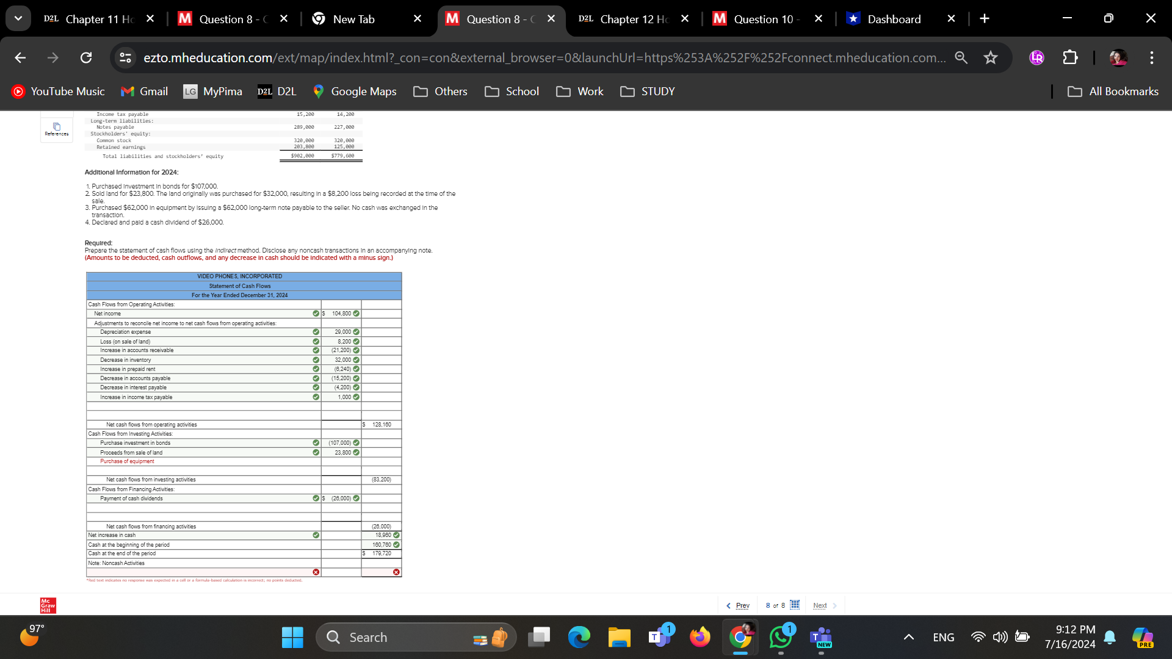Click the bookmark star in the address bar
The image size is (1172, 659).
pos(990,57)
